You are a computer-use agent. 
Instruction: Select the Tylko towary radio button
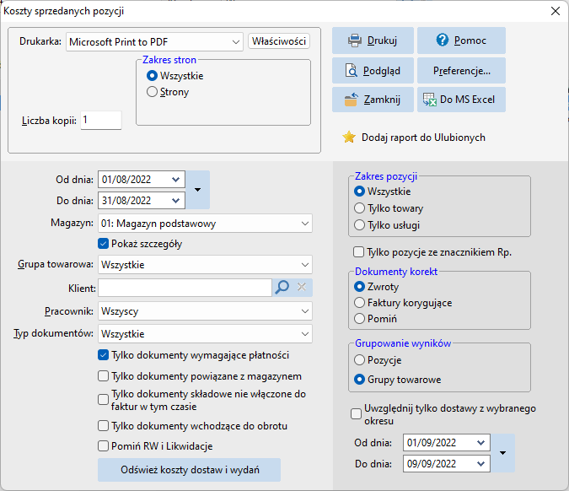click(359, 208)
